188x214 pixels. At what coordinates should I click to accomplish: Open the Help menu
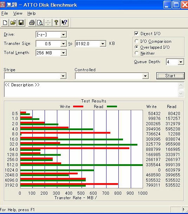31,13
